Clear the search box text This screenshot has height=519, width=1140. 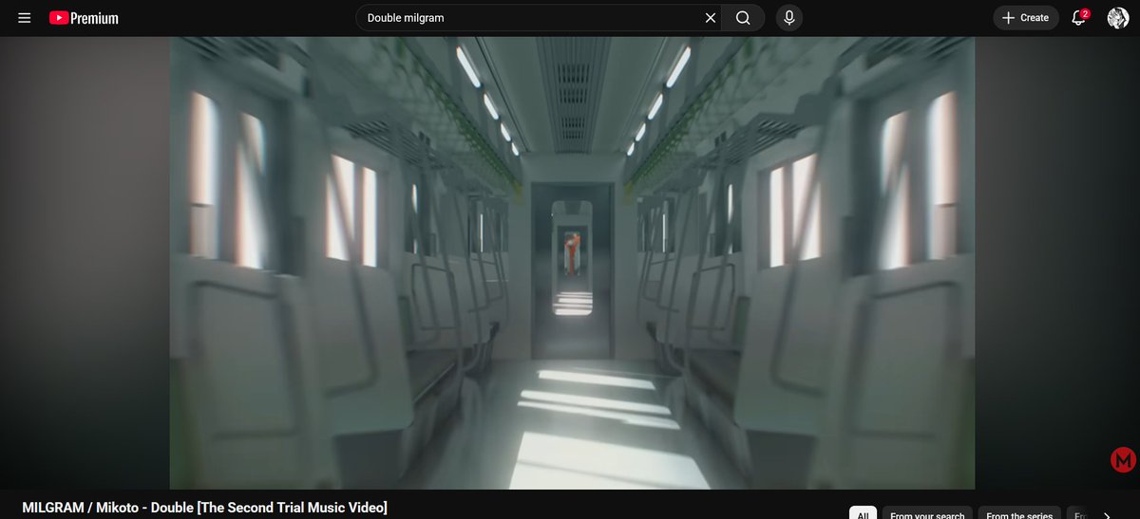point(711,18)
